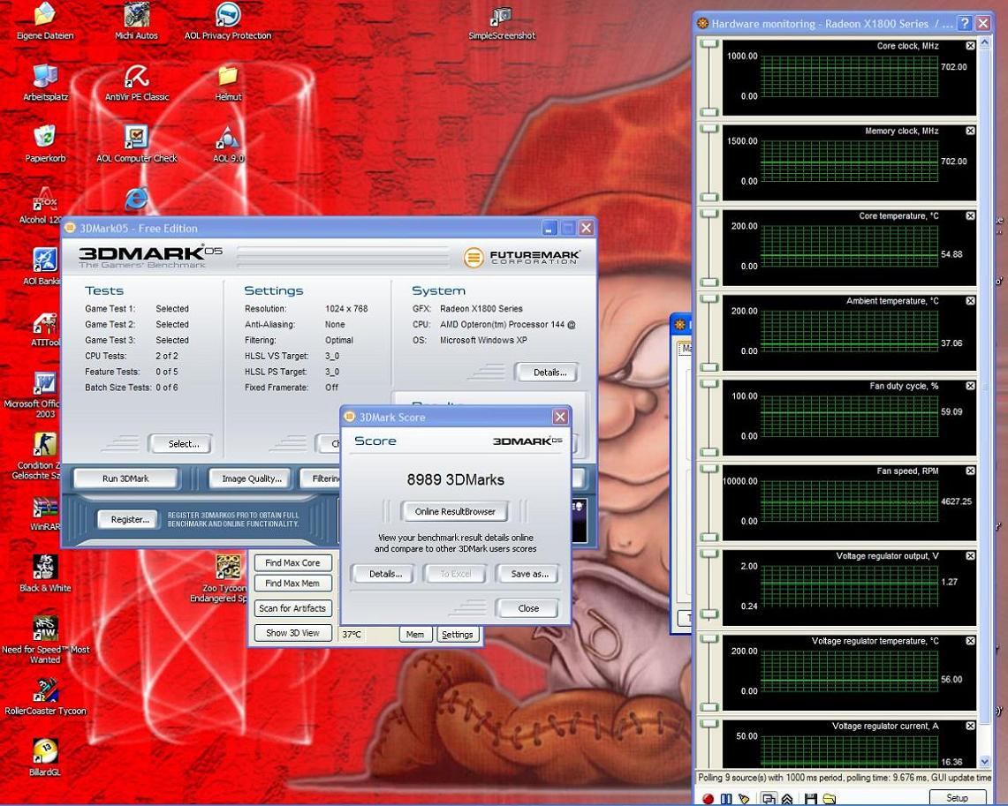Click Core temperature graph top range slider handle
The image size is (1008, 806).
point(709,214)
